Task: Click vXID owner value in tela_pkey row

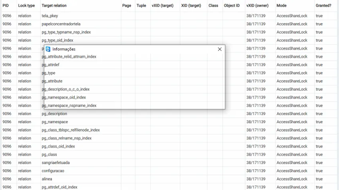Action: 256,16
